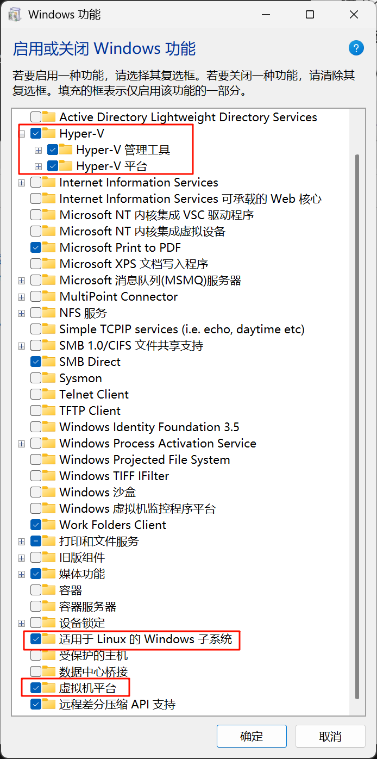
Task: Toggle the 打印和文件服务 partial checkbox
Action: click(x=36, y=541)
